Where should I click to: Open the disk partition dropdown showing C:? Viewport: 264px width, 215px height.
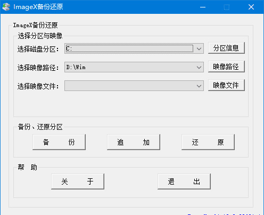click(134, 48)
